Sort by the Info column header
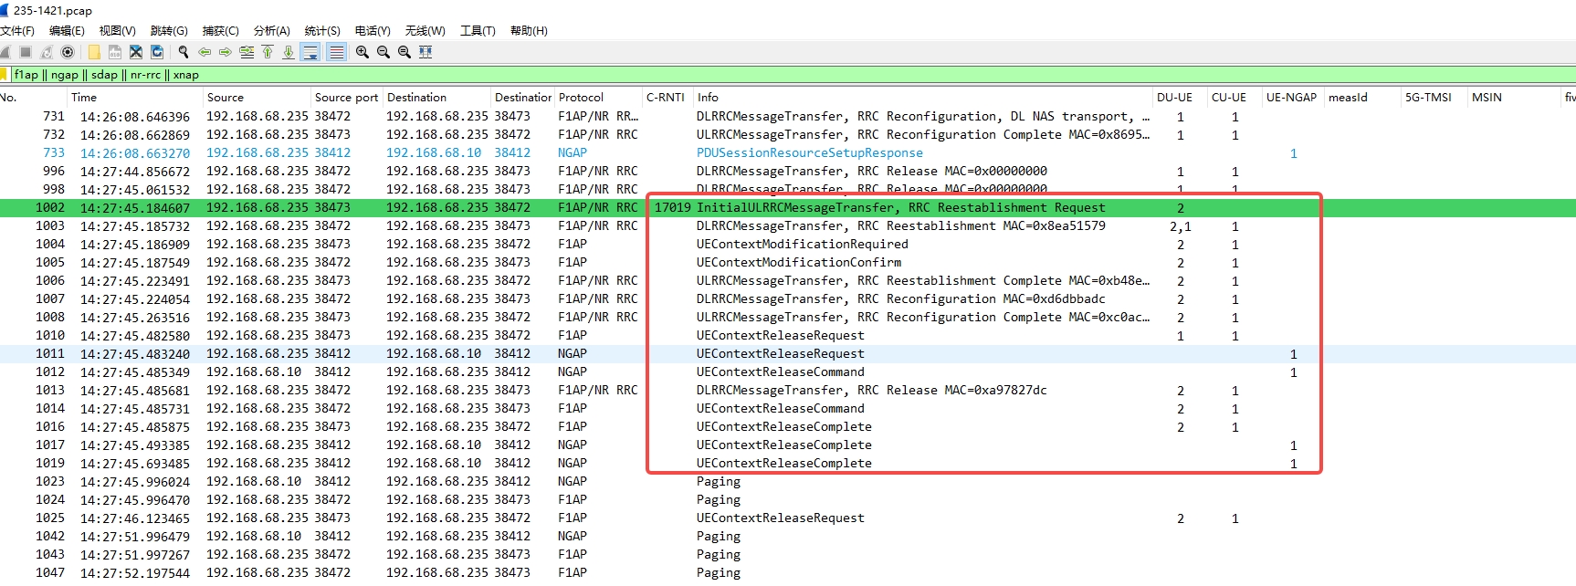 (x=922, y=98)
